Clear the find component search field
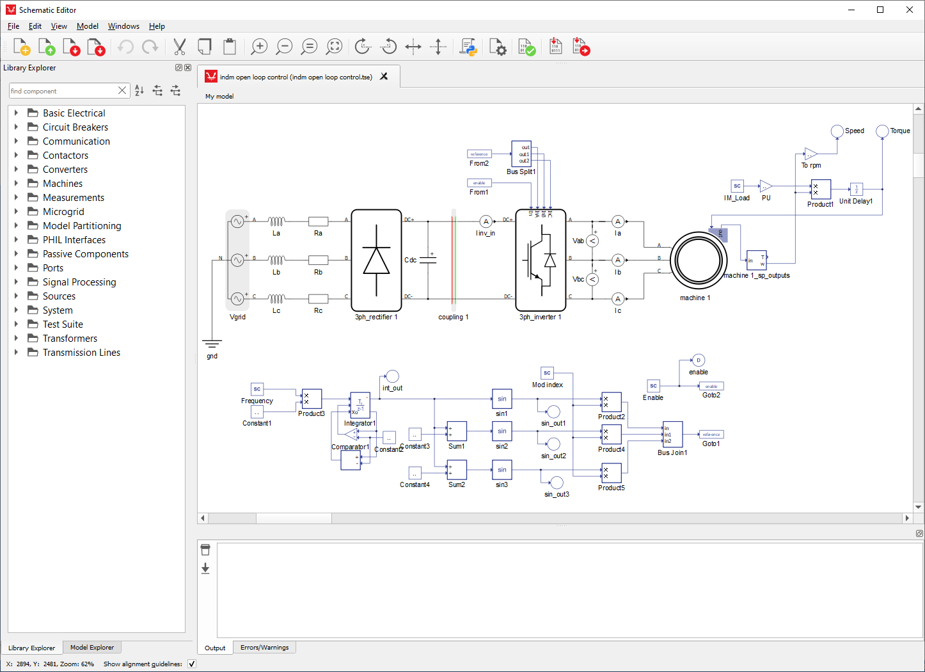 pos(122,91)
